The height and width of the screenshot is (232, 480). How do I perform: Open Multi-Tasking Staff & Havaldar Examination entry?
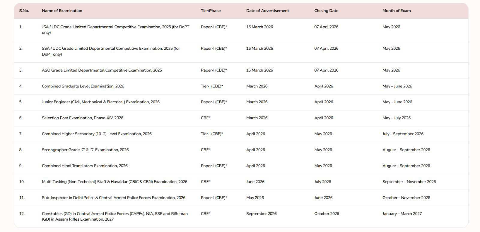114,182
